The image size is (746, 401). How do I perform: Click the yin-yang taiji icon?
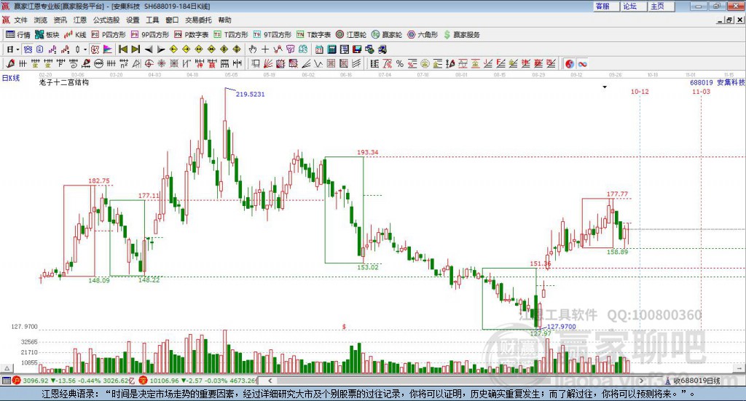(x=570, y=63)
